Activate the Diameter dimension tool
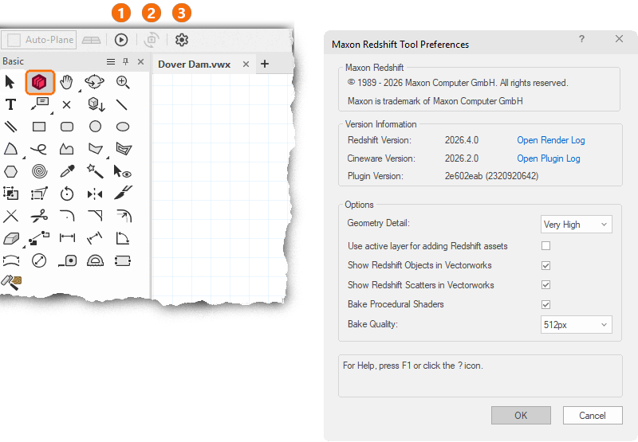The height and width of the screenshot is (442, 638). coord(39,260)
